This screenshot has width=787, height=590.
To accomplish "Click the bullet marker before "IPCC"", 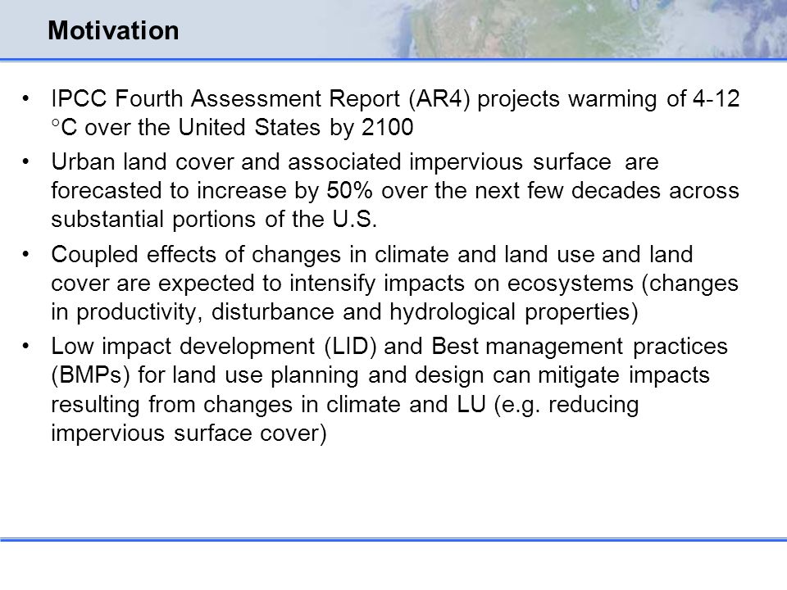I will click(26, 98).
